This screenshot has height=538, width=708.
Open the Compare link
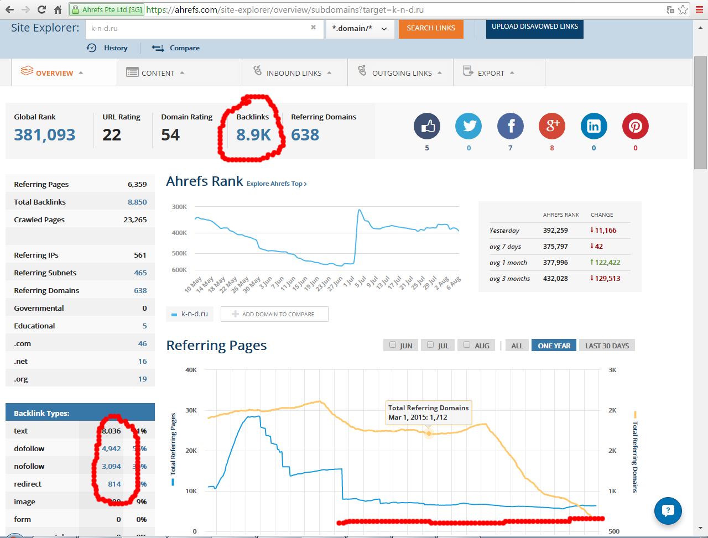coord(185,48)
